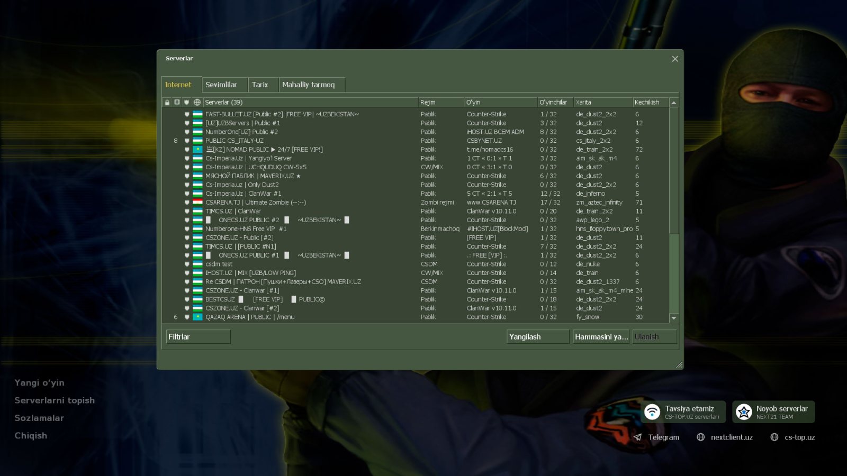This screenshot has width=847, height=476.
Task: Click the star icon on Noyob serverlar
Action: (744, 412)
